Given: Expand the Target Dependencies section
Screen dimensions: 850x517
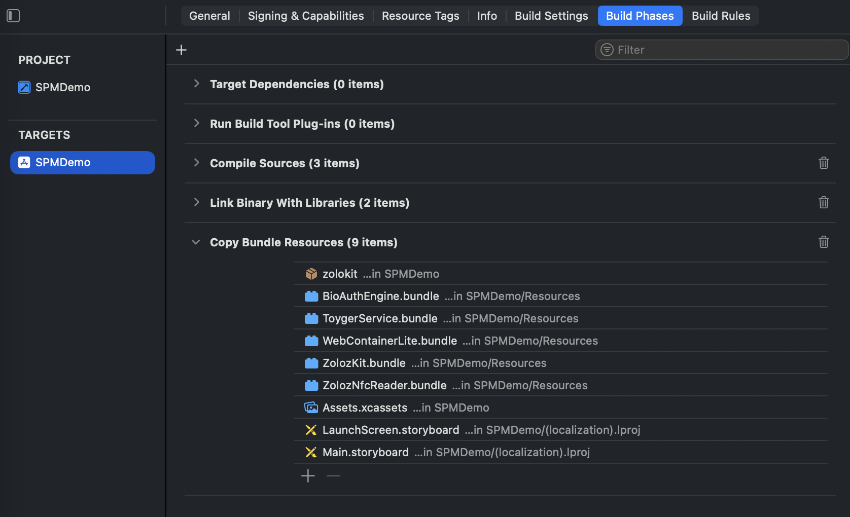Looking at the screenshot, I should 197,84.
